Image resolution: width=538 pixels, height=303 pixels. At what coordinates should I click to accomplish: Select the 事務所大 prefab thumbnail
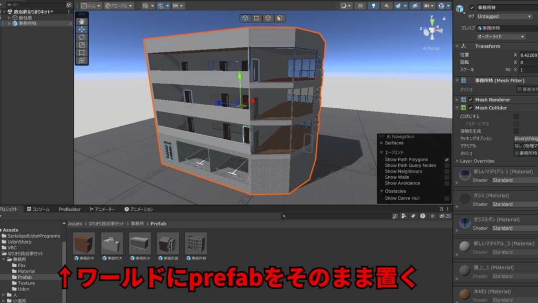click(112, 244)
